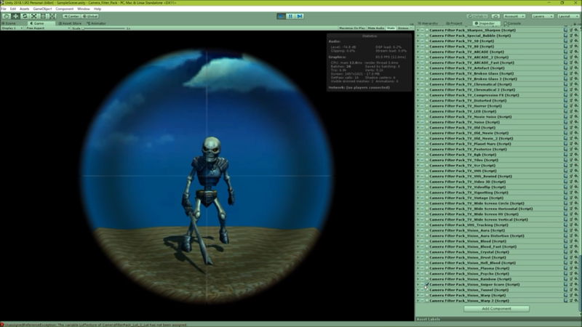Open help icon for TV_Noise script

click(x=565, y=122)
